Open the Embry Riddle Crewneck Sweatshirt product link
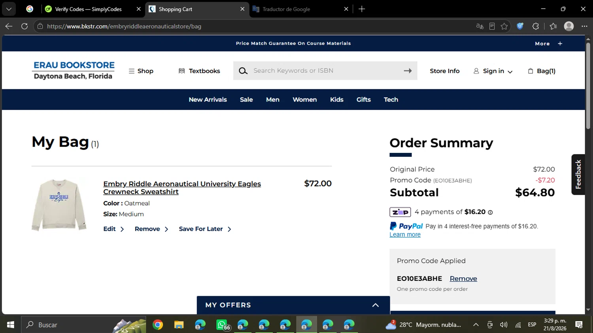The height and width of the screenshot is (333, 593). coord(182,188)
